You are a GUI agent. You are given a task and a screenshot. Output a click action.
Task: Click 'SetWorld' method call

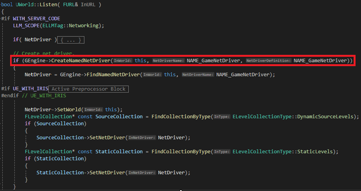[69, 110]
